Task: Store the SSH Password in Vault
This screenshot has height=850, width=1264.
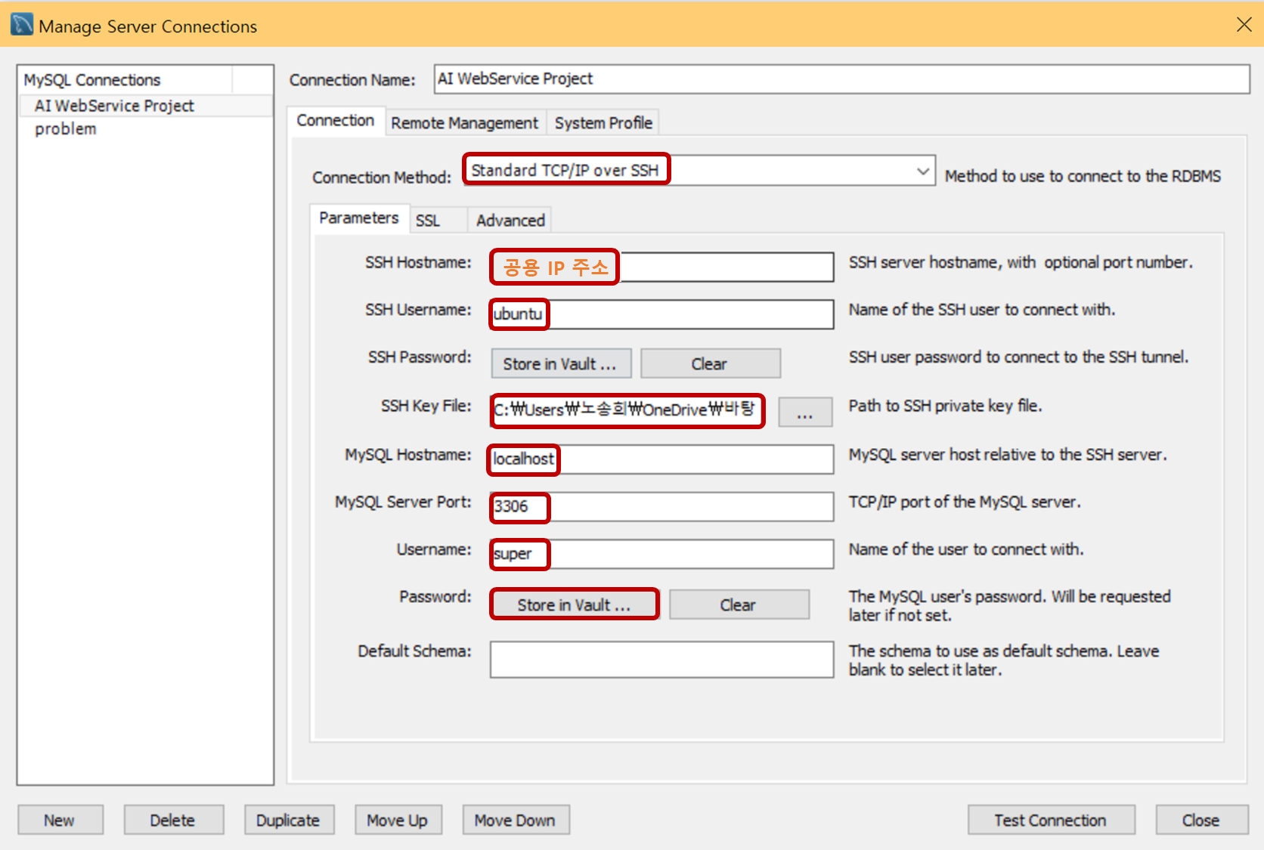Action: [560, 363]
